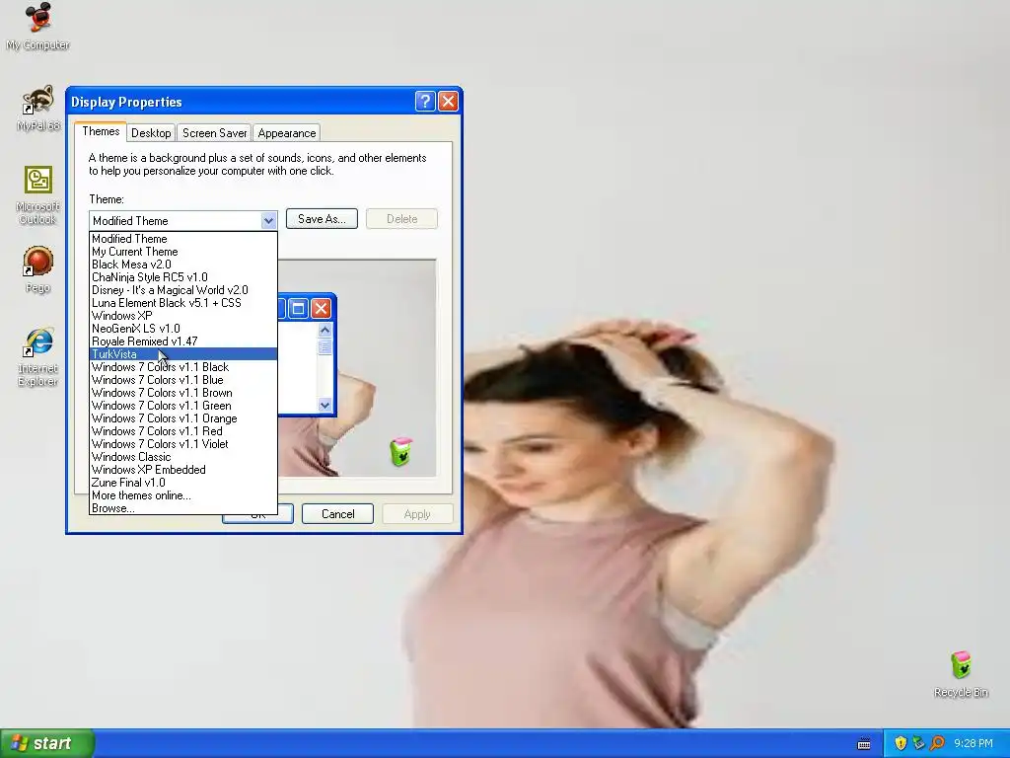Close the Display Properties dialog
1010x758 pixels.
point(449,102)
